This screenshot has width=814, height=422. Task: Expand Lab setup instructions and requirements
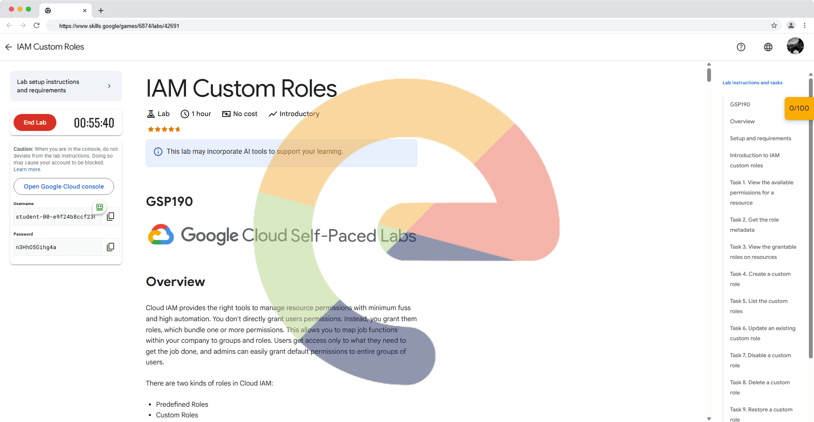point(66,86)
